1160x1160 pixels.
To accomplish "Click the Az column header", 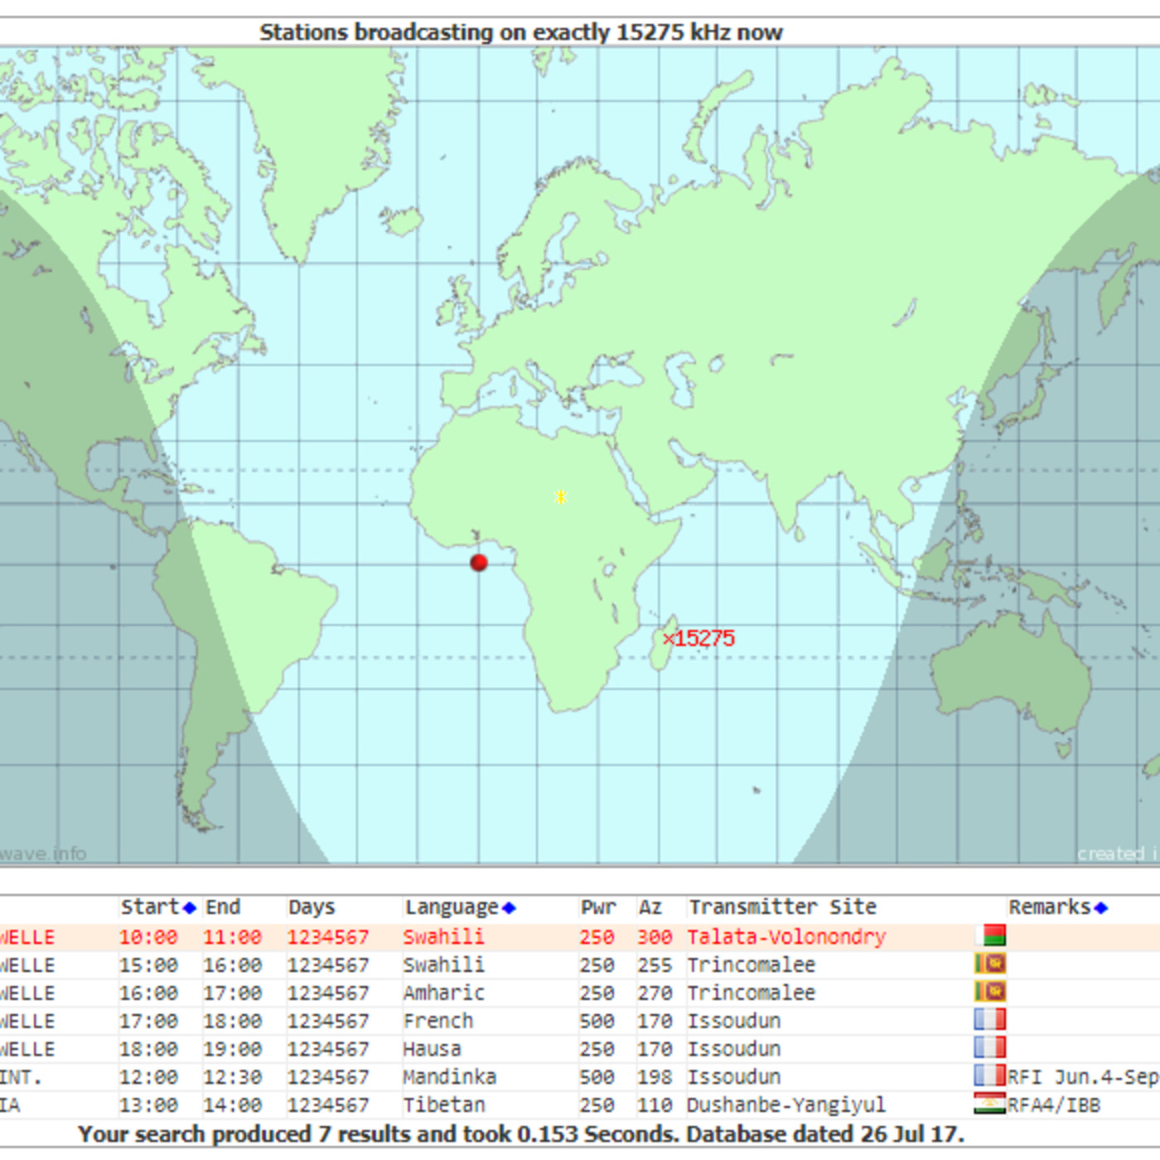I will pos(650,907).
